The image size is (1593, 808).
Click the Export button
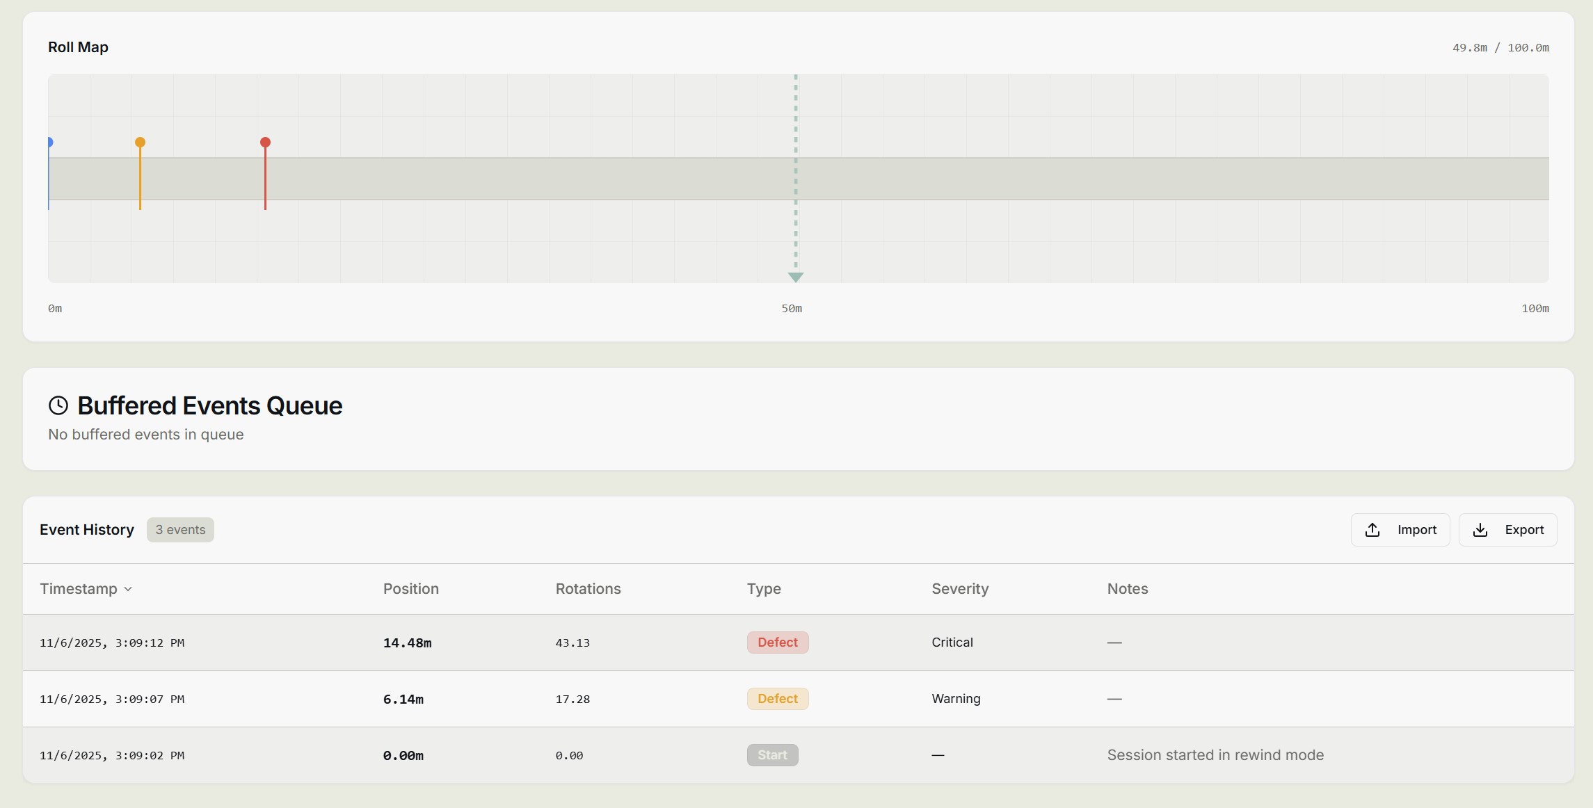click(x=1508, y=530)
